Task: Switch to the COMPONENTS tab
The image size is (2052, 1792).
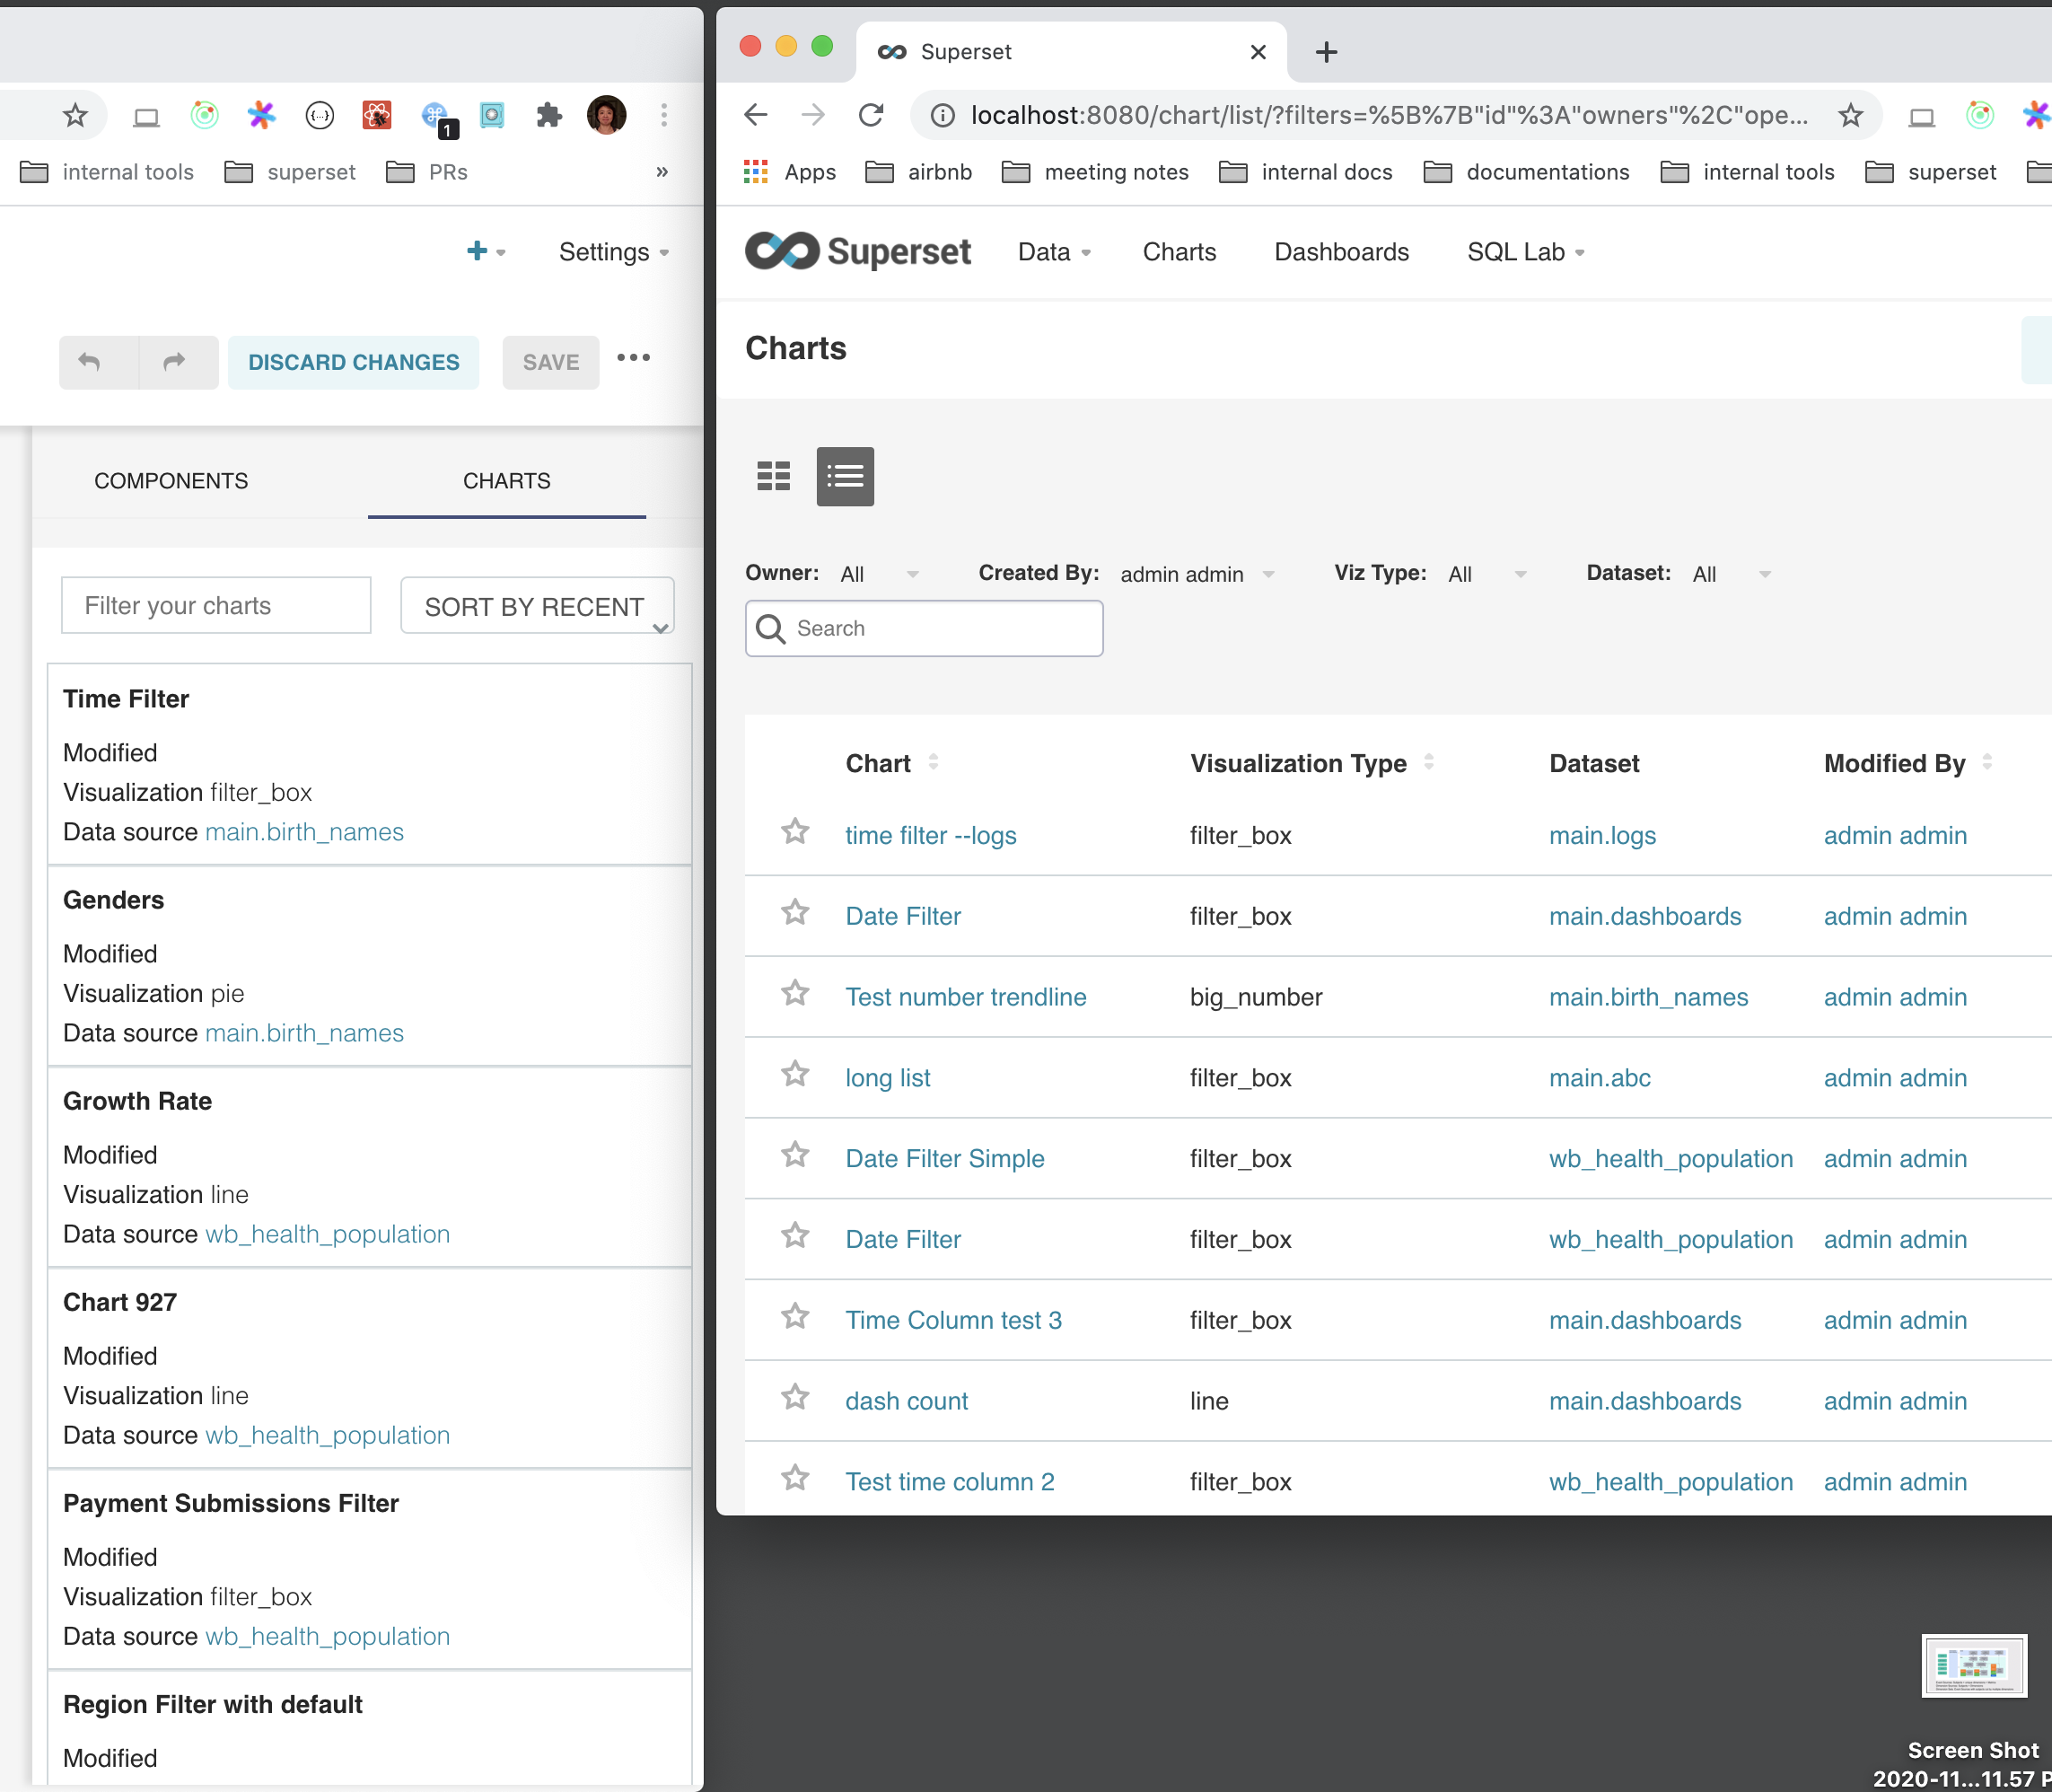Action: coord(171,481)
